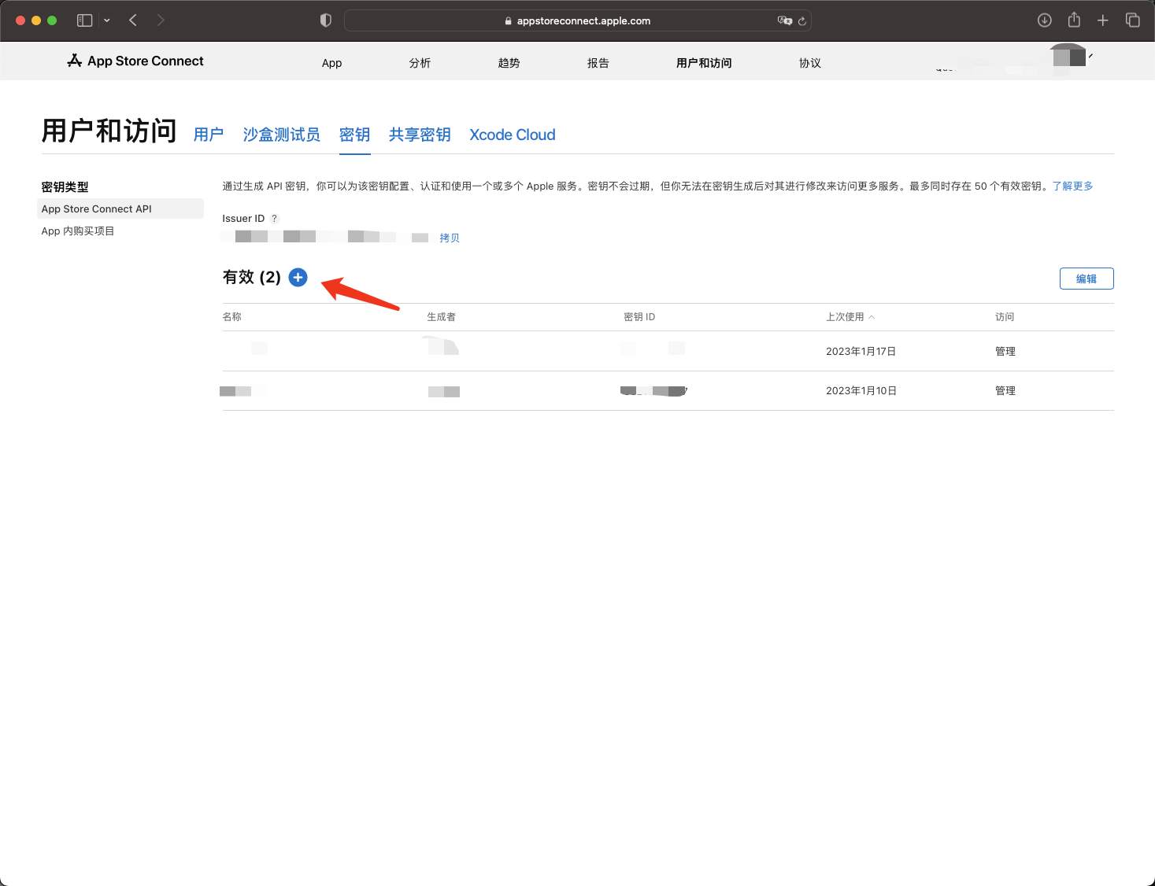1155x886 pixels.
Task: Switch to the 共享密钥 tab
Action: tap(420, 135)
